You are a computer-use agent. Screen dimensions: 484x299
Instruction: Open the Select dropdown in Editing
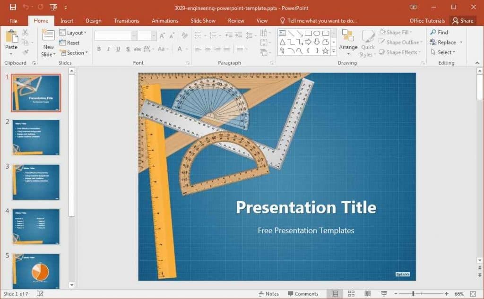coord(443,52)
